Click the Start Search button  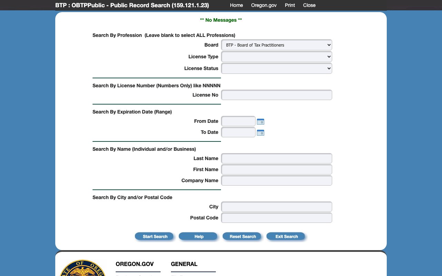[154, 236]
